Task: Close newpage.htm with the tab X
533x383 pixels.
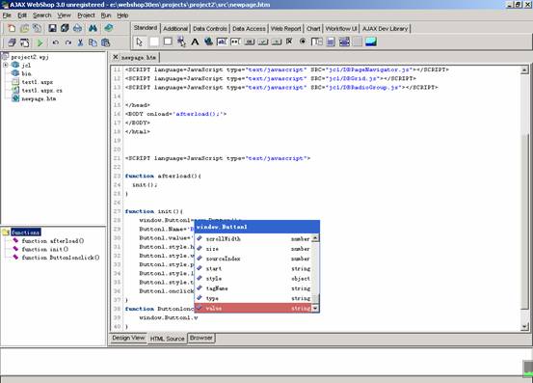Action: (116, 57)
